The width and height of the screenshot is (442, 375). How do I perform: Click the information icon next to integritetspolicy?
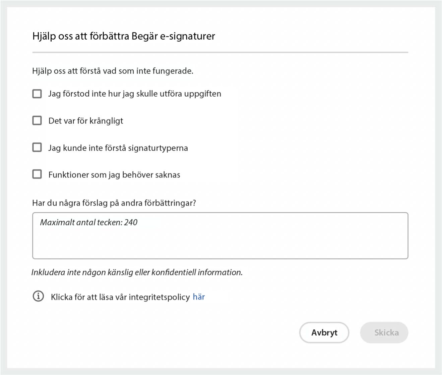coord(38,297)
